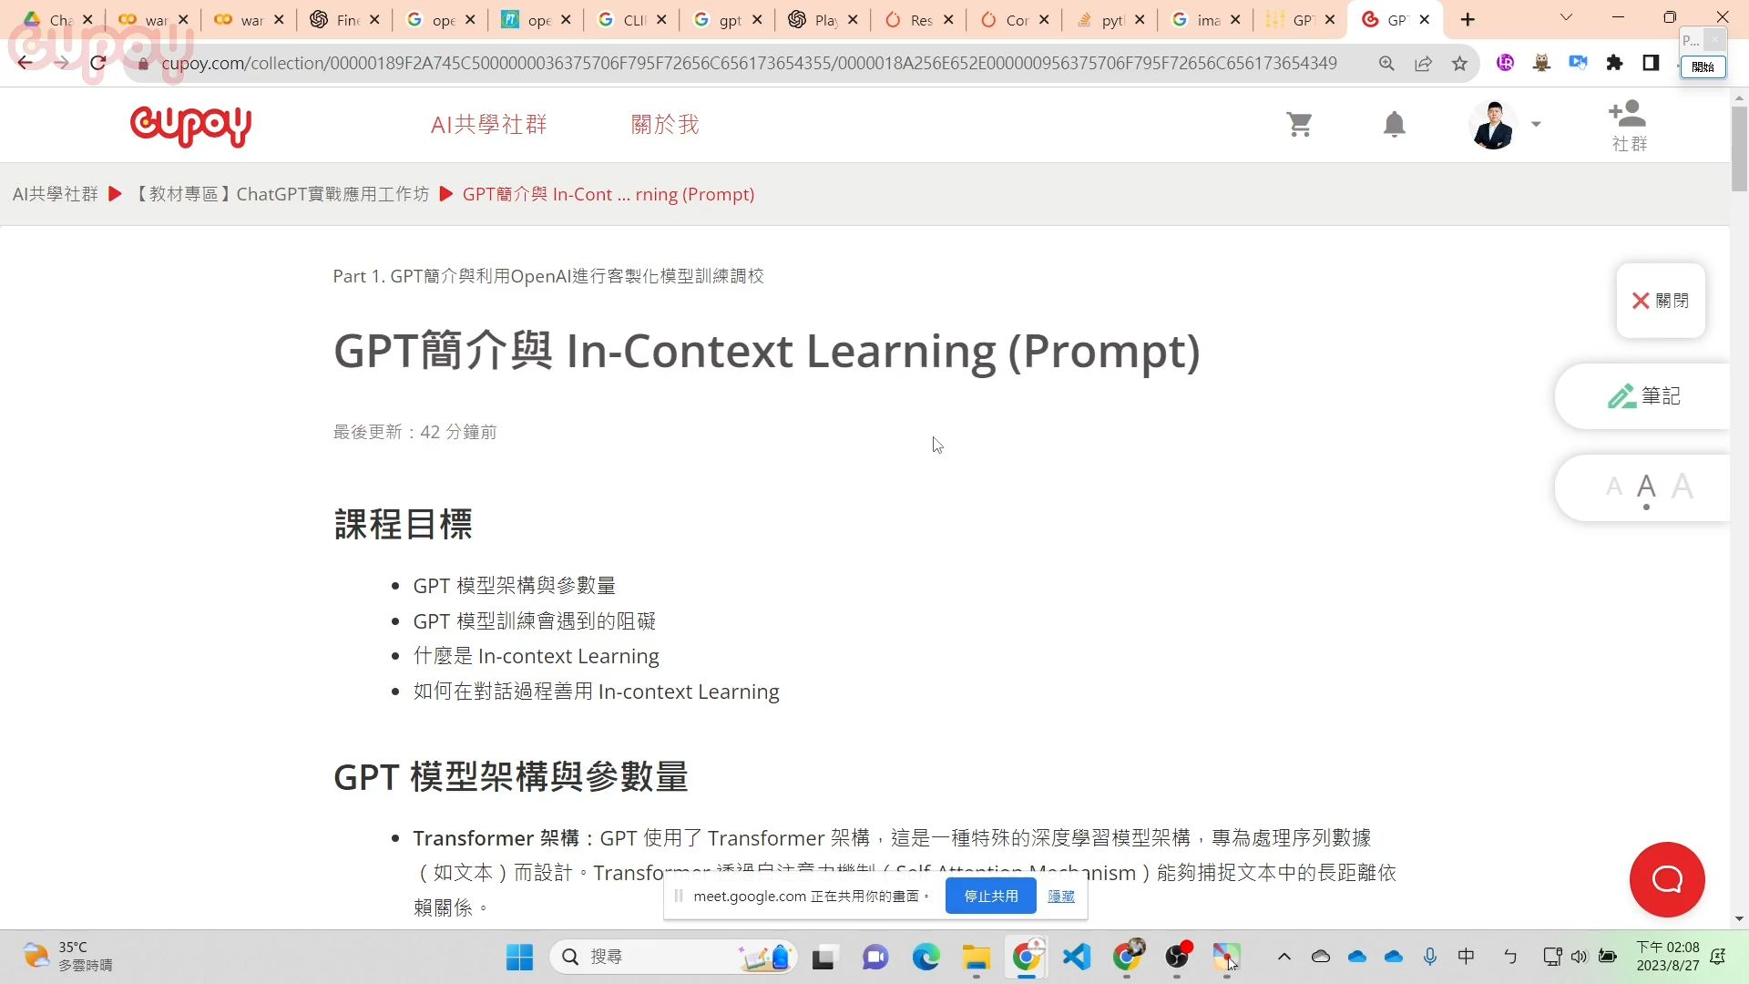This screenshot has height=984, width=1749.
Task: Share the page using the share icon
Action: [x=1424, y=63]
